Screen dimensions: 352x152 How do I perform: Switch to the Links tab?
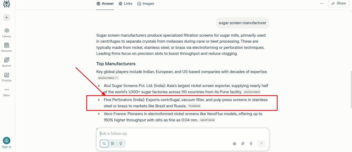click(125, 4)
